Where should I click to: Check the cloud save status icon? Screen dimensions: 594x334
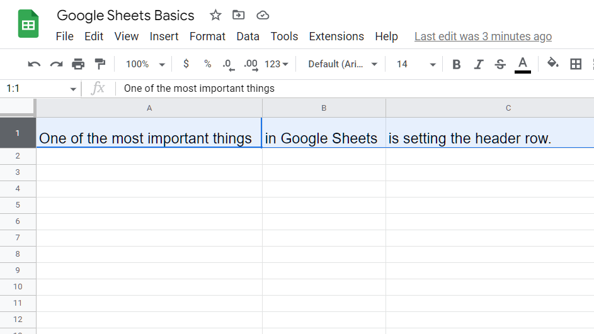pyautogui.click(x=263, y=15)
